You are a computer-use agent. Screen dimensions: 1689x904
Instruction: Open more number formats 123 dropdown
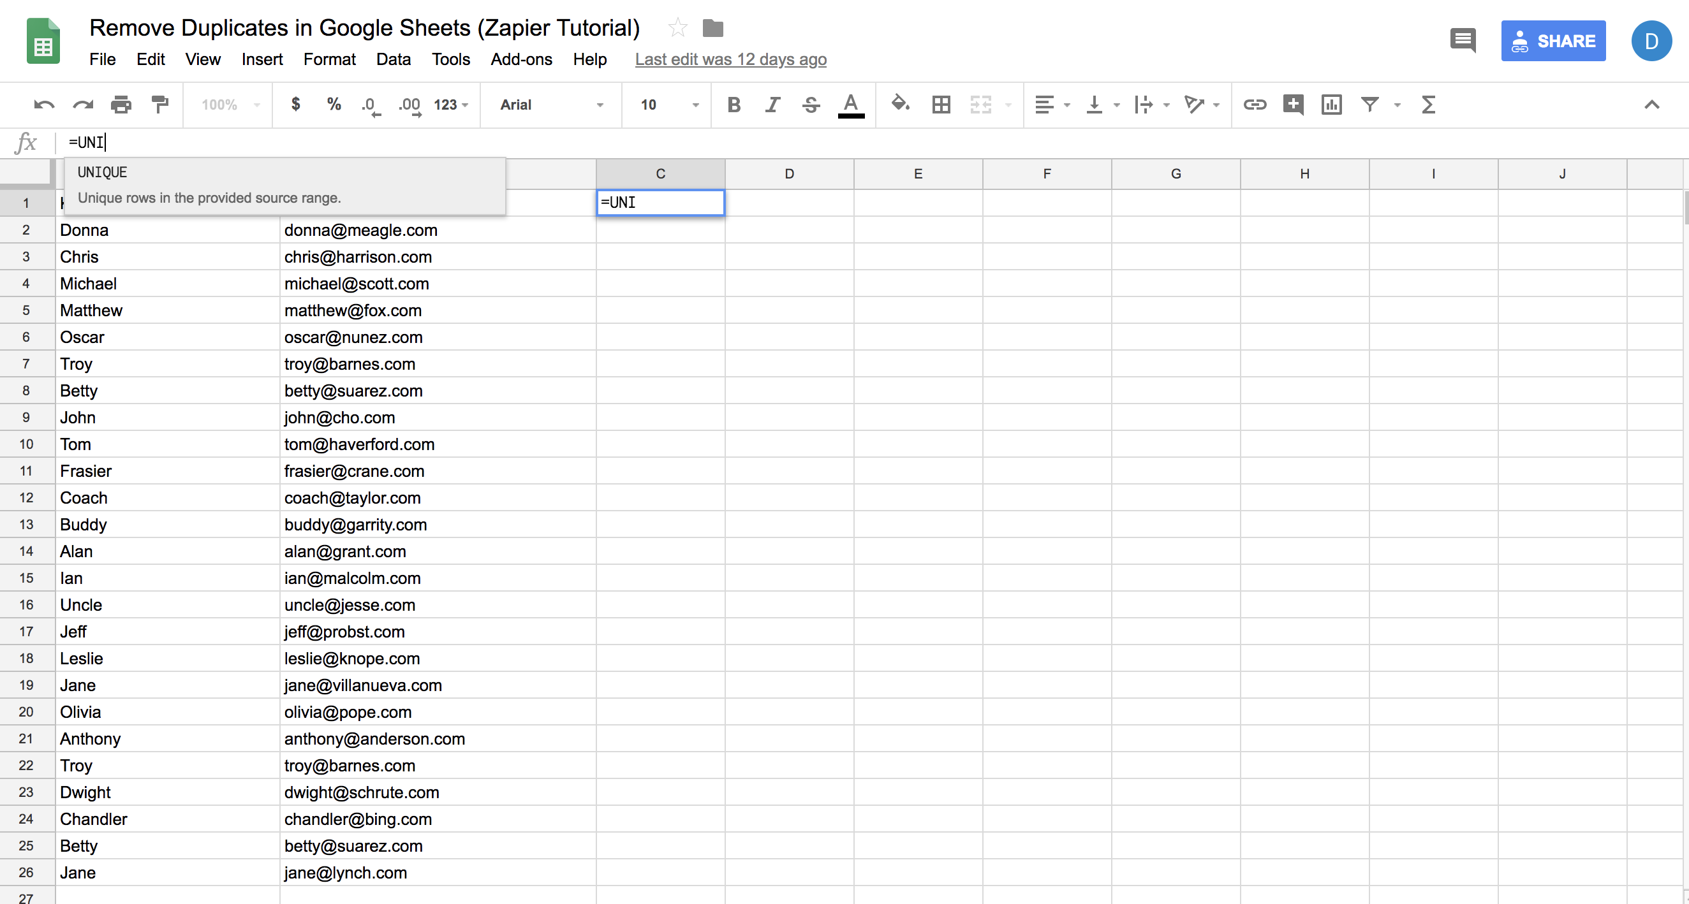451,105
